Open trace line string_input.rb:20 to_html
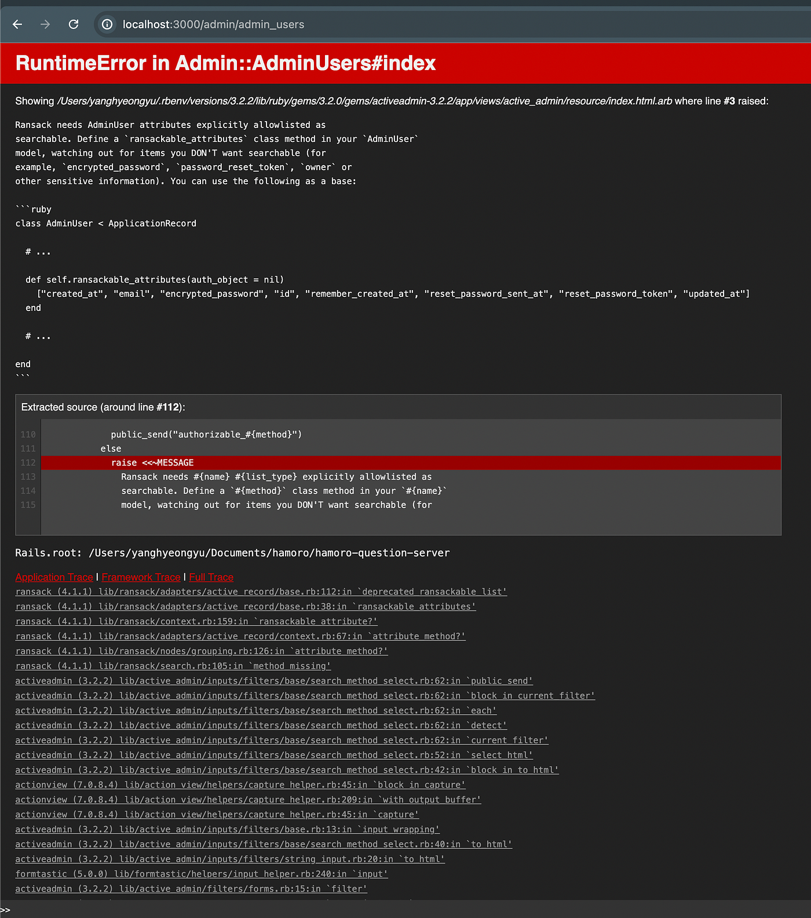The width and height of the screenshot is (811, 918). click(230, 859)
